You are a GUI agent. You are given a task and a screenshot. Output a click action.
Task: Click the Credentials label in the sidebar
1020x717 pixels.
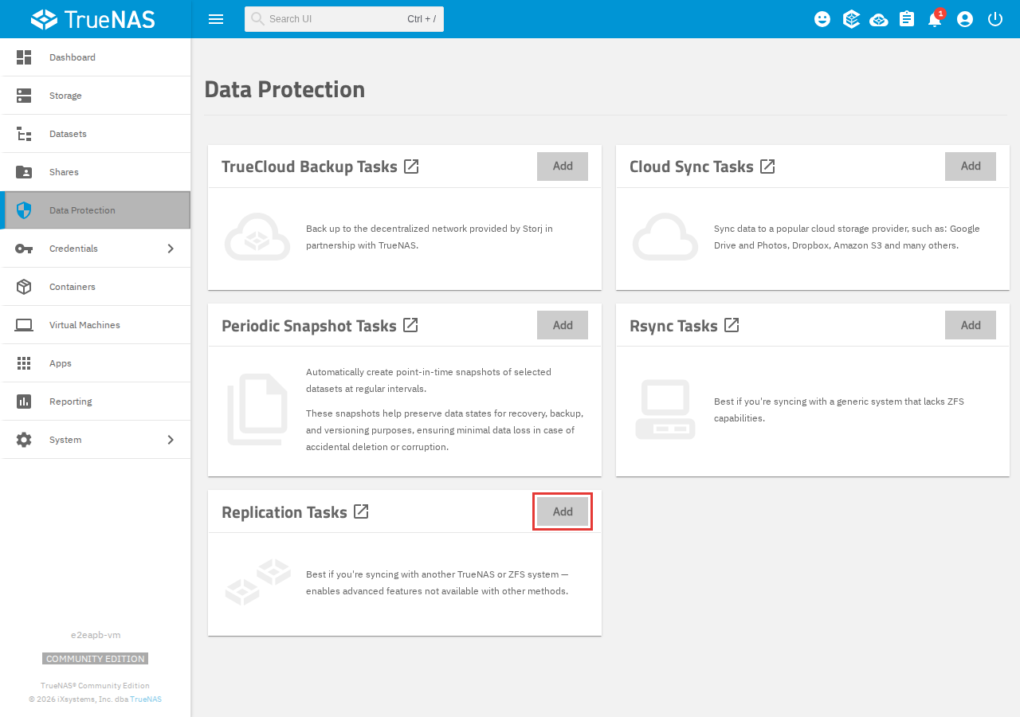pos(73,249)
